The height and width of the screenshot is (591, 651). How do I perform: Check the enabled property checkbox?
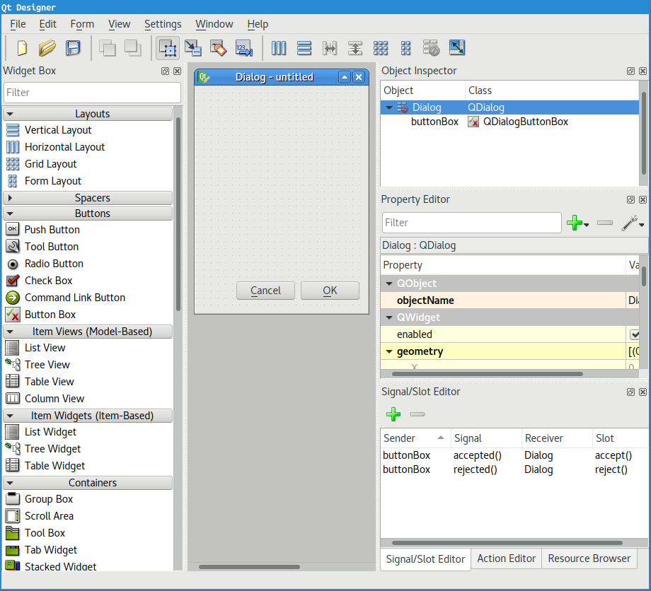coord(635,334)
